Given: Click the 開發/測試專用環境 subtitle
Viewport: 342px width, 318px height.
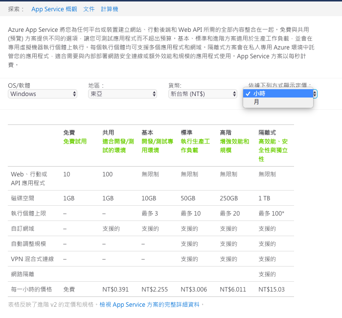Looking at the screenshot, I should pos(157,146).
